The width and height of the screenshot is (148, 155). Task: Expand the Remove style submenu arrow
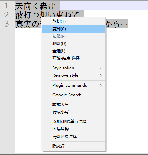coord(101,75)
